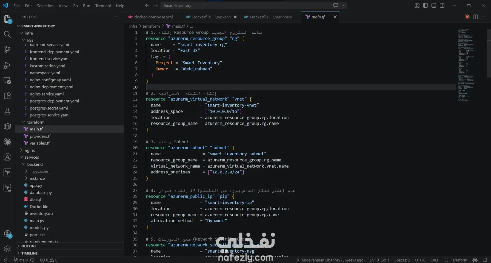Click the remote window icon in status bar
The width and height of the screenshot is (491, 263).
click(x=5, y=260)
